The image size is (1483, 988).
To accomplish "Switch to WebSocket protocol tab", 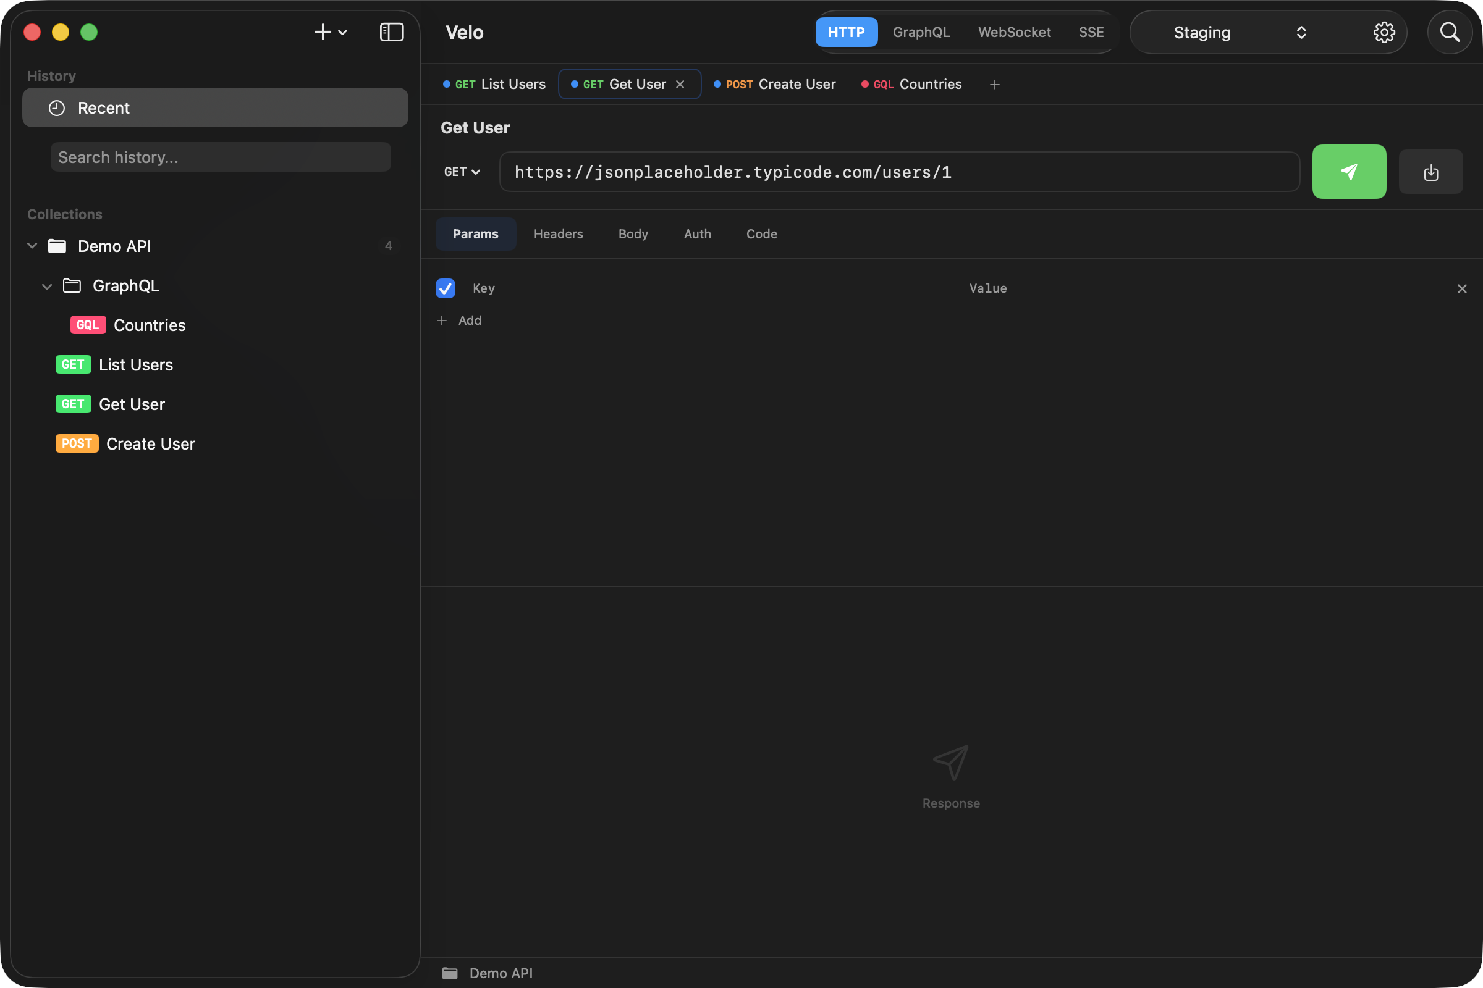I will [1014, 32].
